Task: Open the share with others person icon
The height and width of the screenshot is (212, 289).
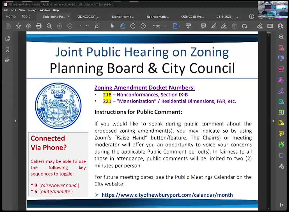Action: pyautogui.click(x=280, y=26)
